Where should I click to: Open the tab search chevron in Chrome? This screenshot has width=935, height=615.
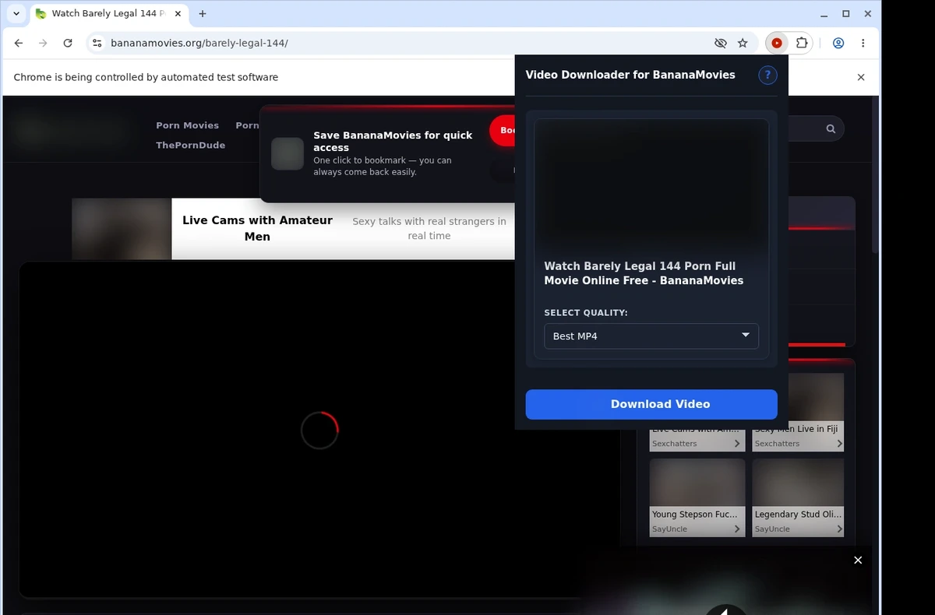(x=16, y=14)
